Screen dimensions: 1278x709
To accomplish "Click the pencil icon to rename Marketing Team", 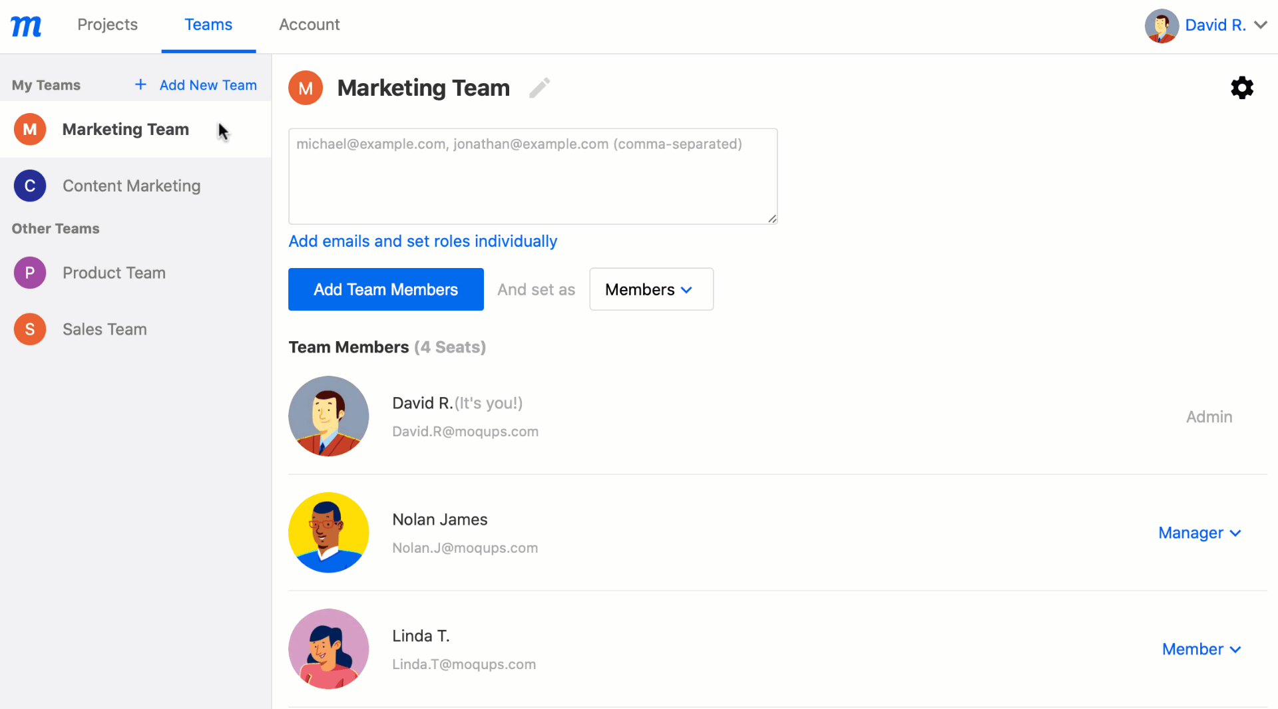I will [x=539, y=87].
